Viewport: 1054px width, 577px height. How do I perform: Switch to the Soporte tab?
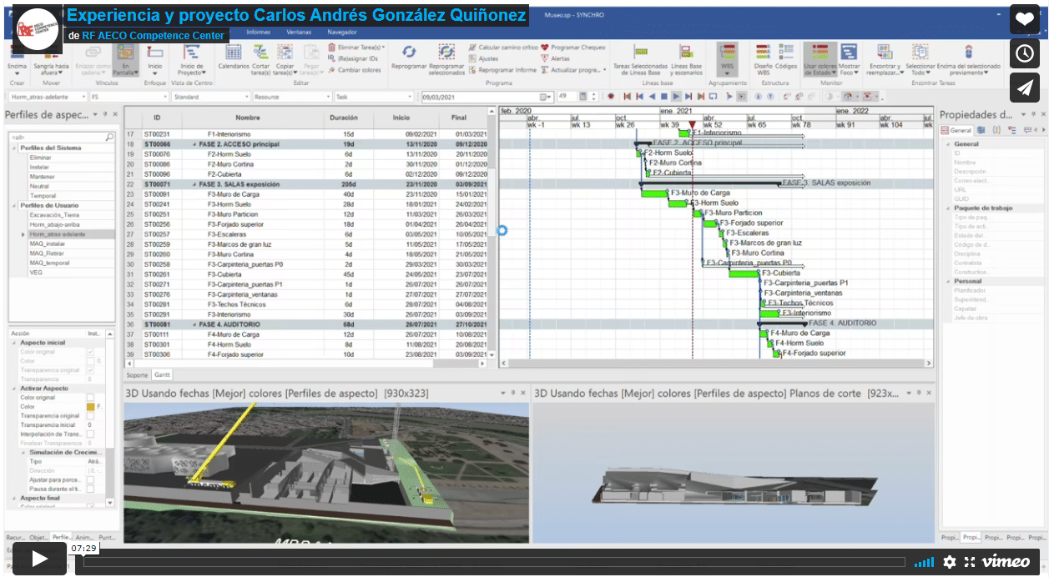(x=137, y=375)
